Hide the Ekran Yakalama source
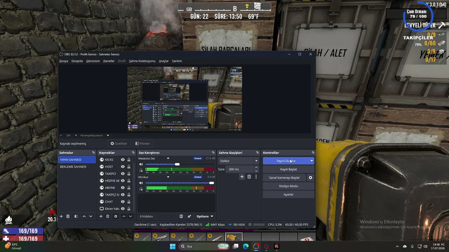The height and width of the screenshot is (252, 449). coord(123,209)
